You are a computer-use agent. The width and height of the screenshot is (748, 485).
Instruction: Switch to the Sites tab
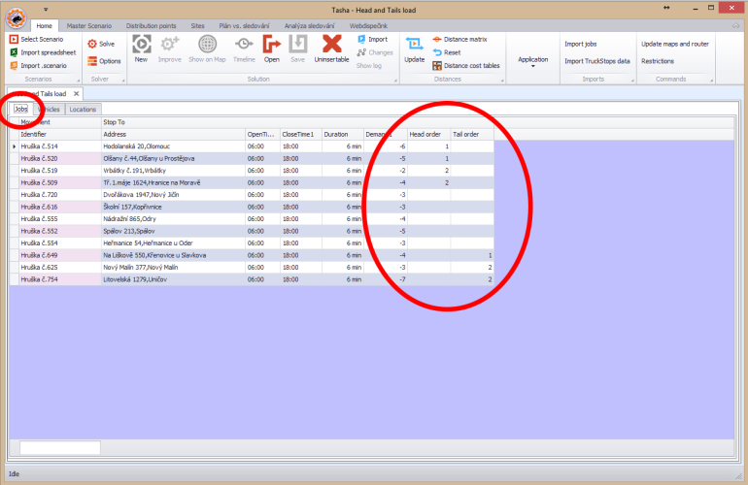(197, 26)
